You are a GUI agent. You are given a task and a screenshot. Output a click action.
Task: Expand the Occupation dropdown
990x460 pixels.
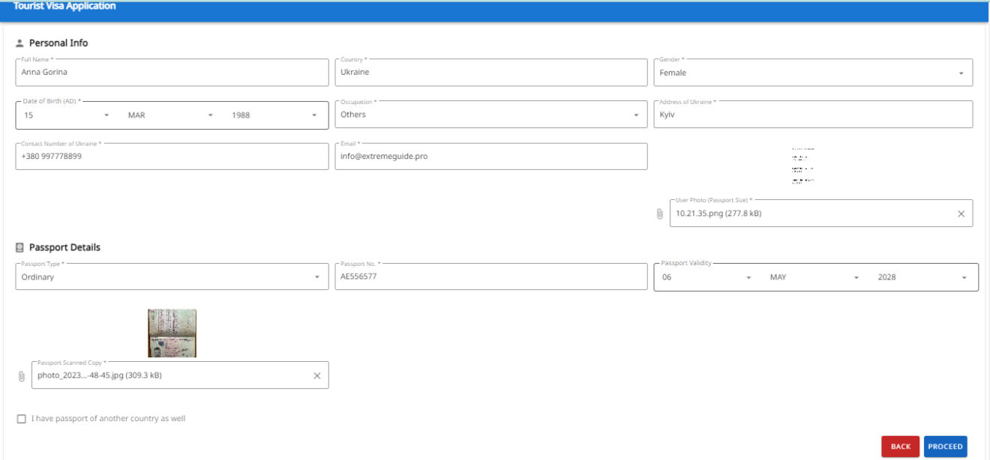tap(490, 115)
